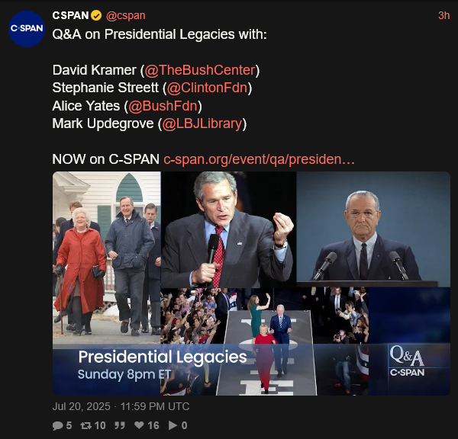Open the @LBJLibrary mention
Screen dimensions: 458x439
(202, 123)
